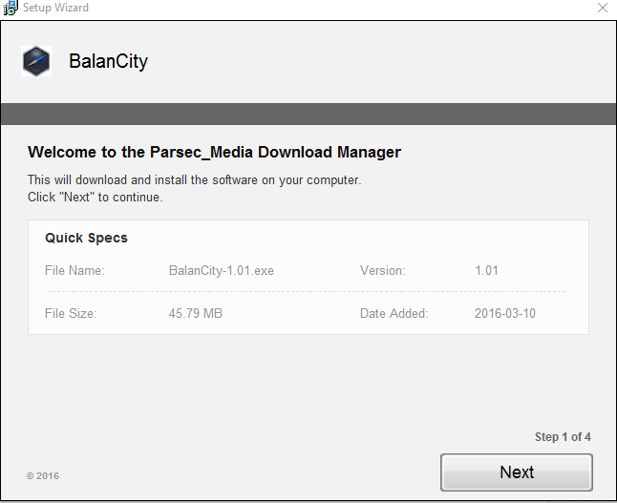Click the Welcome to Parsec_Media Download Manager heading
The height and width of the screenshot is (503, 617).
coord(215,152)
